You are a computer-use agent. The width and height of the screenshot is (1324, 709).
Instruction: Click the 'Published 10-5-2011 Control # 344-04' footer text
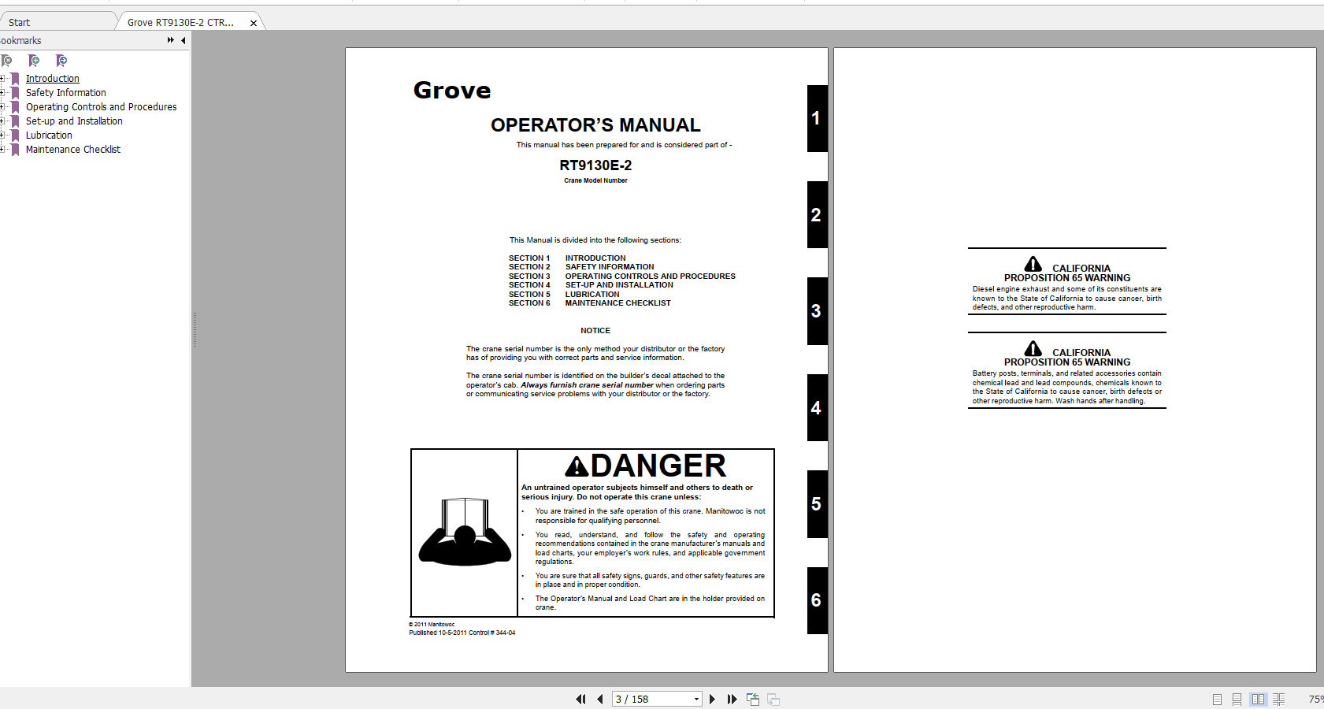click(462, 633)
